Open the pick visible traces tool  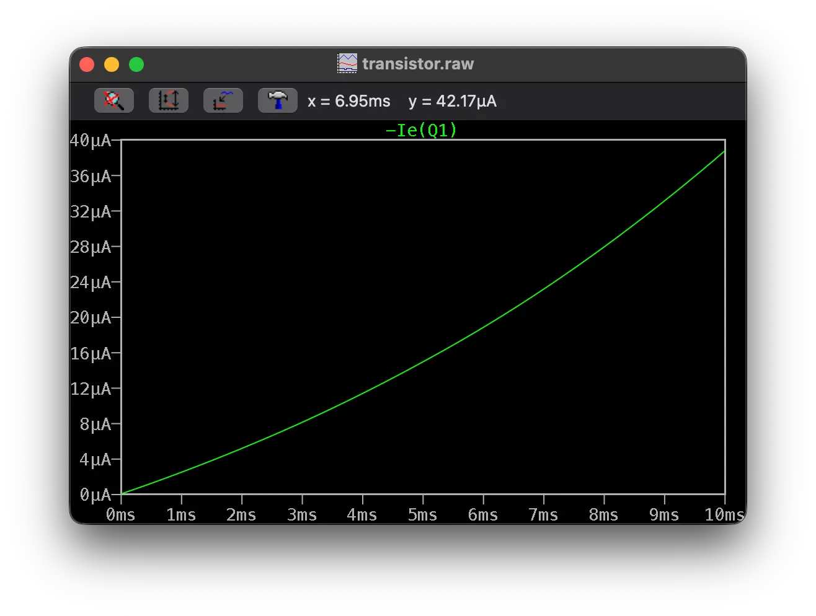(223, 100)
